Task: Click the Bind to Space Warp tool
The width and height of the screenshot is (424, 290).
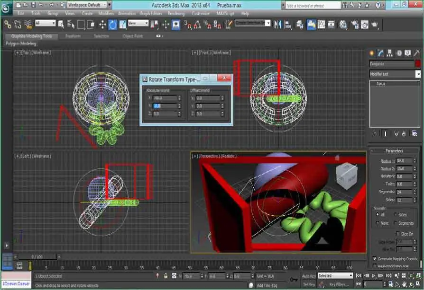Action: [28, 25]
